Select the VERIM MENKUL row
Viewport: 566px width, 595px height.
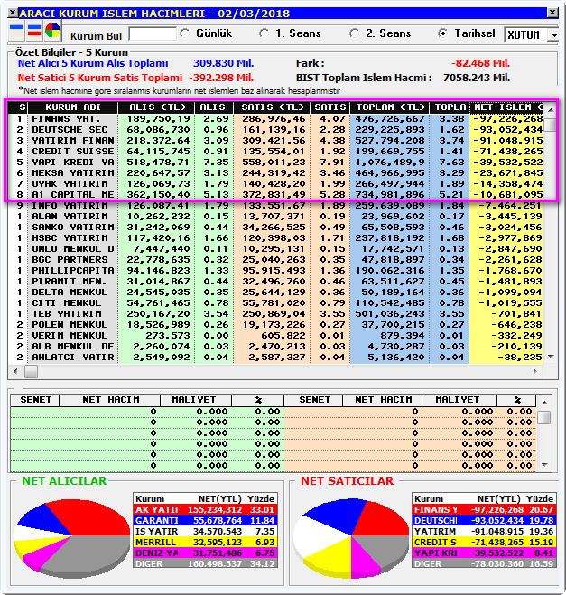(276, 336)
